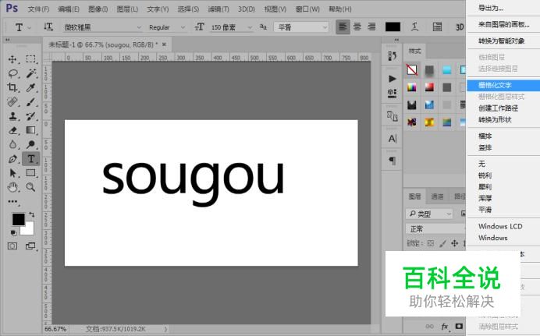Open the Paragraph panel ¶ icon
The image size is (540, 336).
(x=393, y=161)
